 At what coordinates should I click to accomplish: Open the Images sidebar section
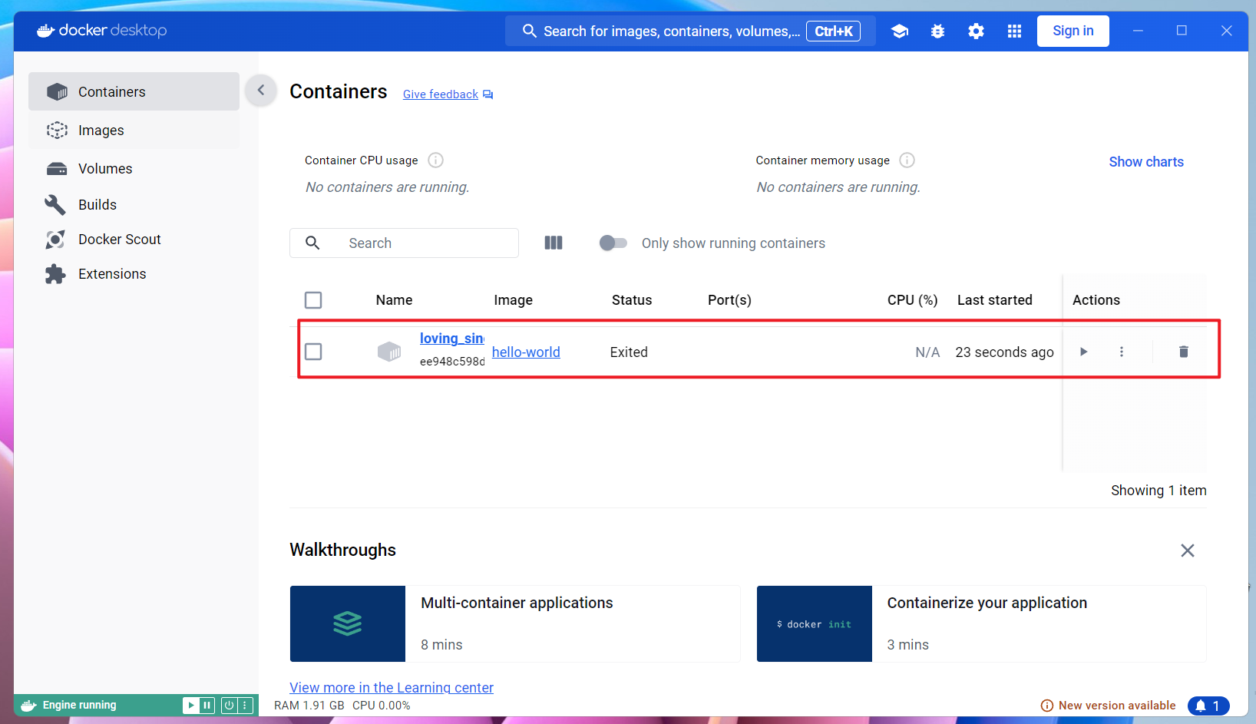point(134,130)
